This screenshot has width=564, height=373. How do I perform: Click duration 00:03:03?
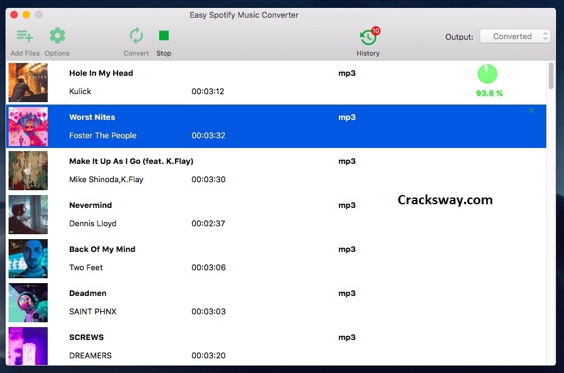tap(209, 311)
